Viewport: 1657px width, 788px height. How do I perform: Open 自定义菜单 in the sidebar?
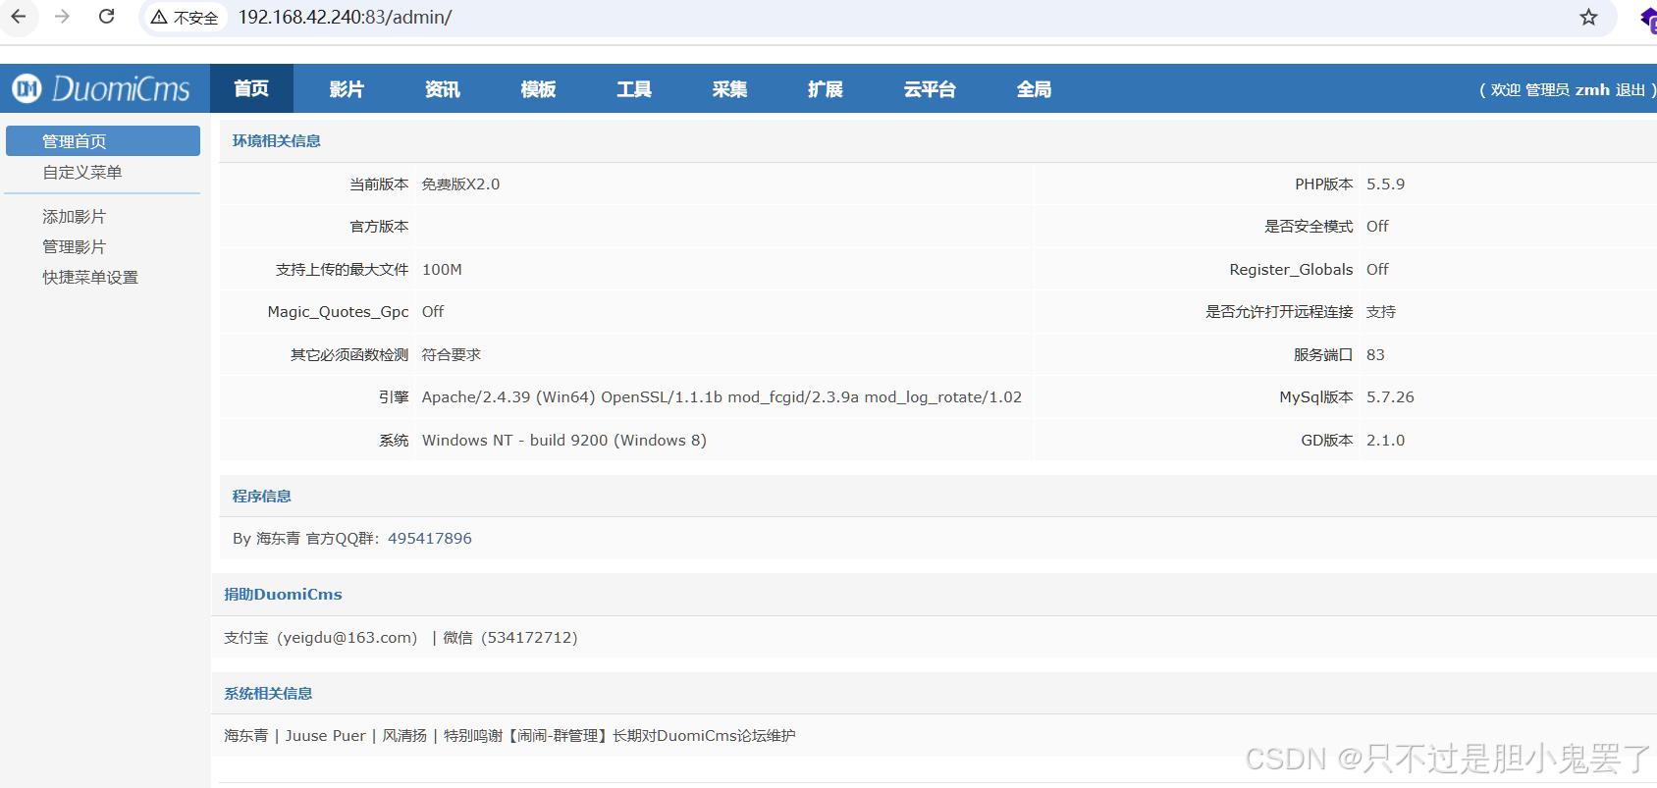click(82, 173)
